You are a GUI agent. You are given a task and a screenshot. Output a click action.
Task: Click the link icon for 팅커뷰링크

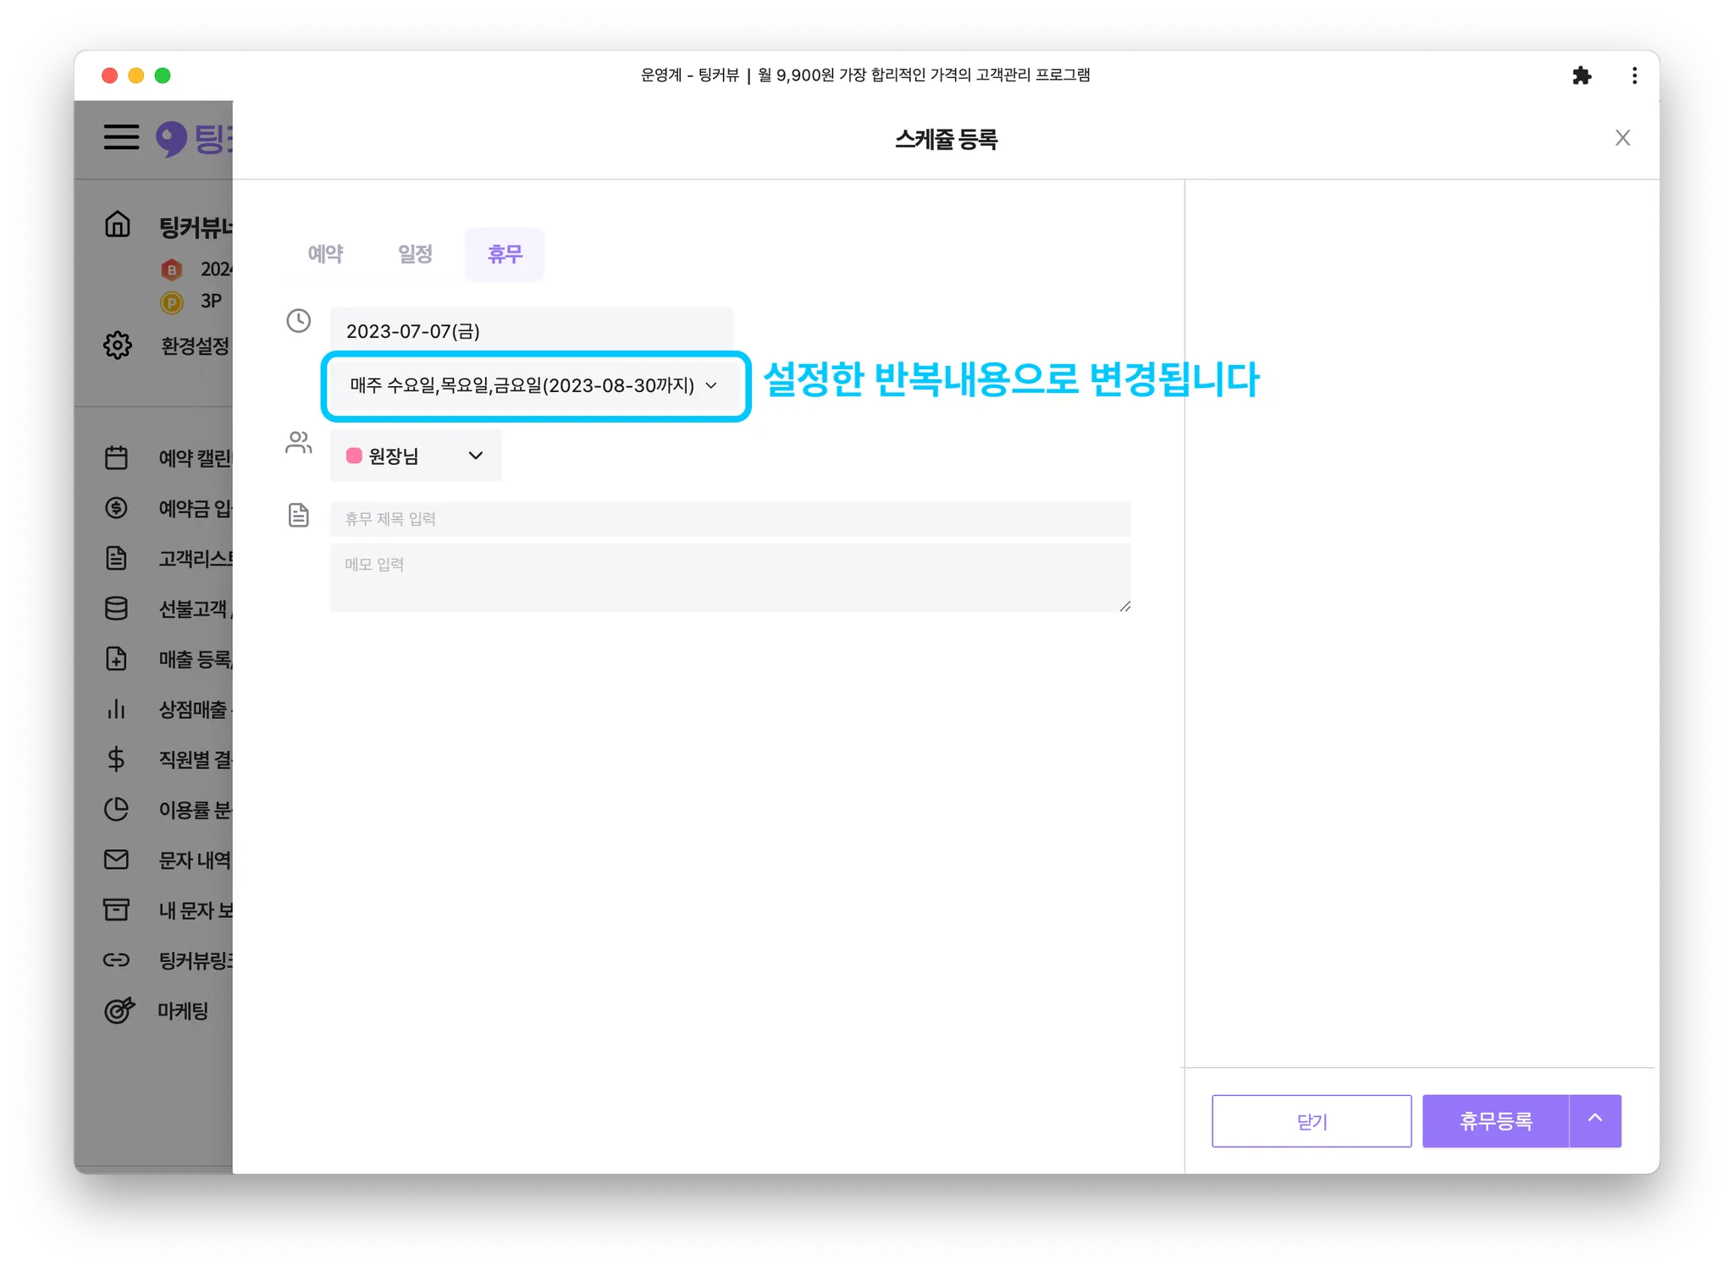[x=116, y=960]
